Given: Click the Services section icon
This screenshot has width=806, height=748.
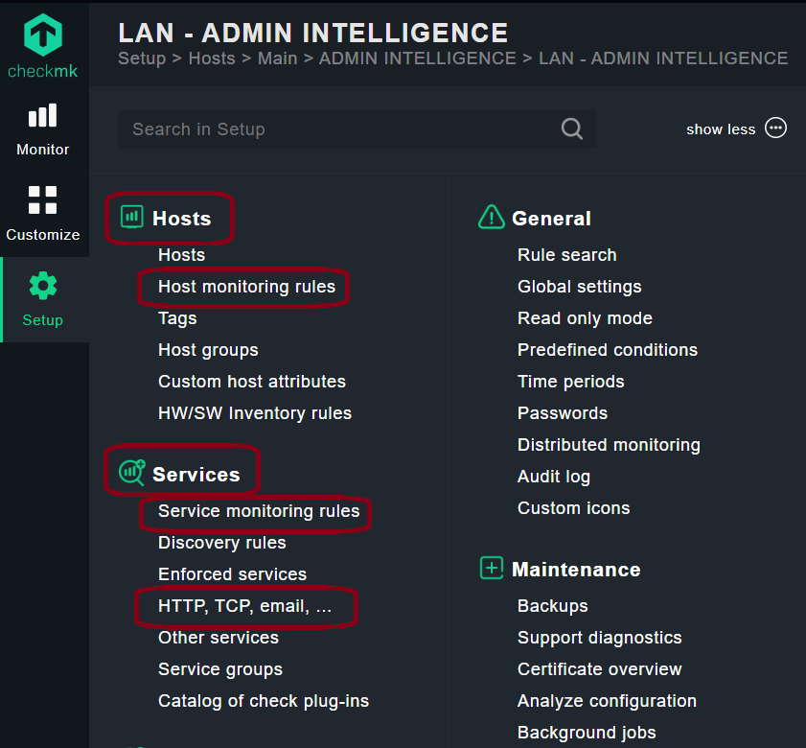Looking at the screenshot, I should (132, 473).
